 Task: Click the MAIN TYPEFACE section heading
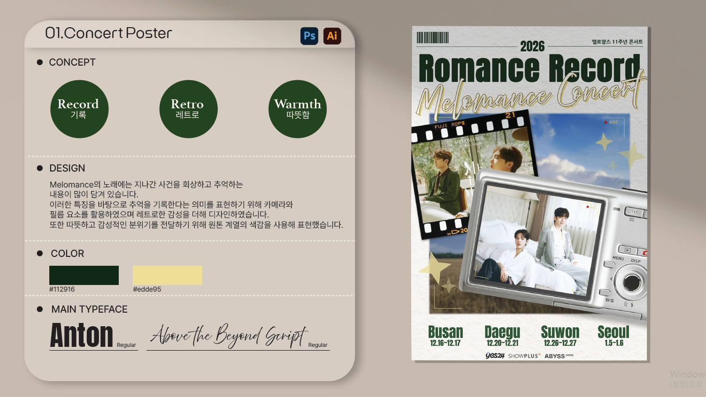coord(90,309)
